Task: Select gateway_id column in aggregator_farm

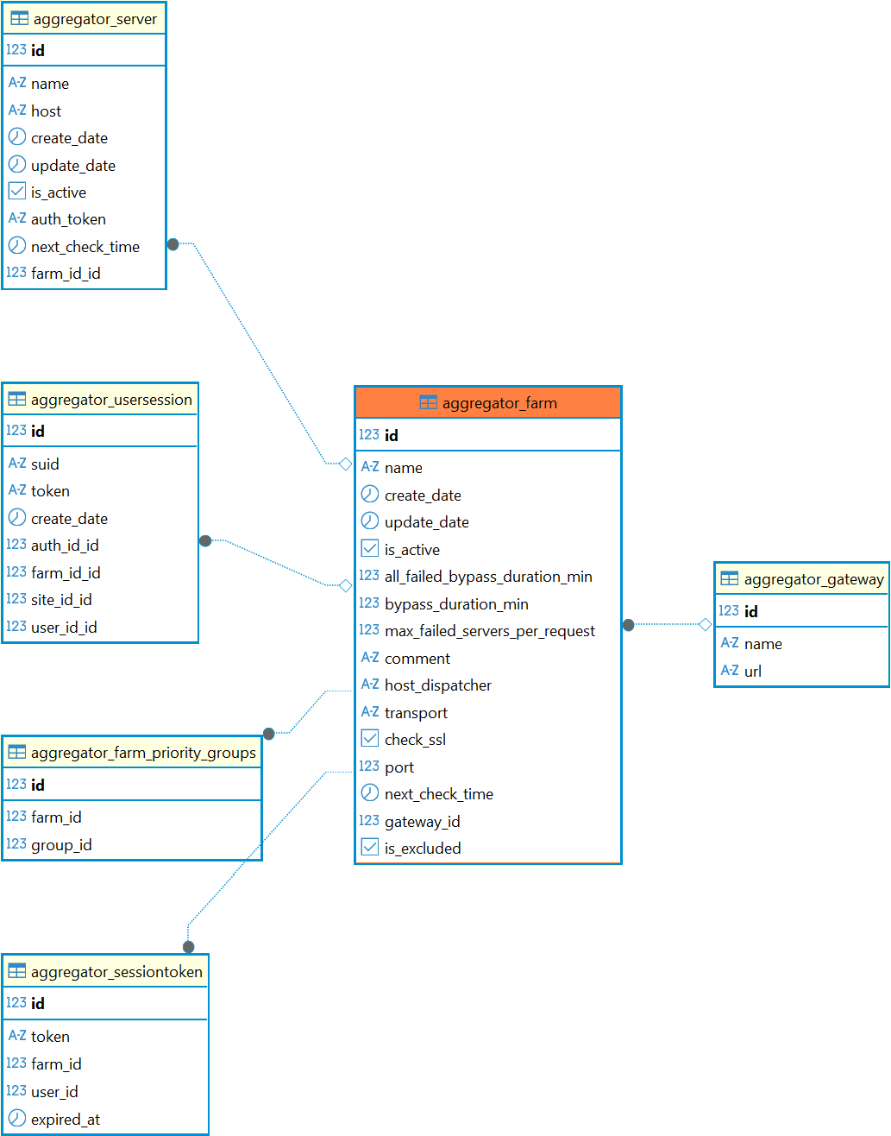Action: click(422, 821)
